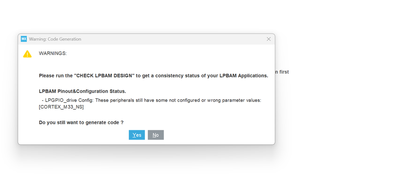Click the "Warning: Code Generation" title text
Screen dimensions: 408x191
55,39
